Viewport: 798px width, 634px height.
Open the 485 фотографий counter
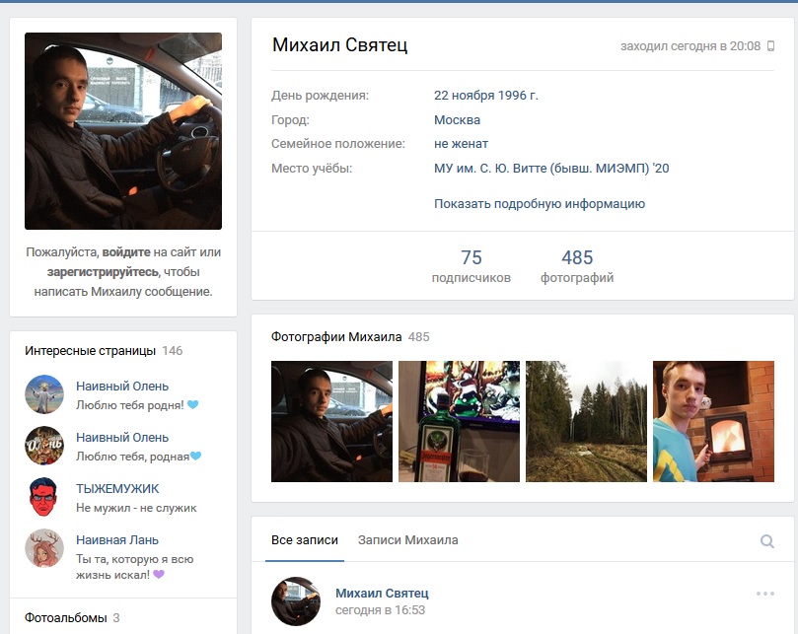pyautogui.click(x=577, y=266)
